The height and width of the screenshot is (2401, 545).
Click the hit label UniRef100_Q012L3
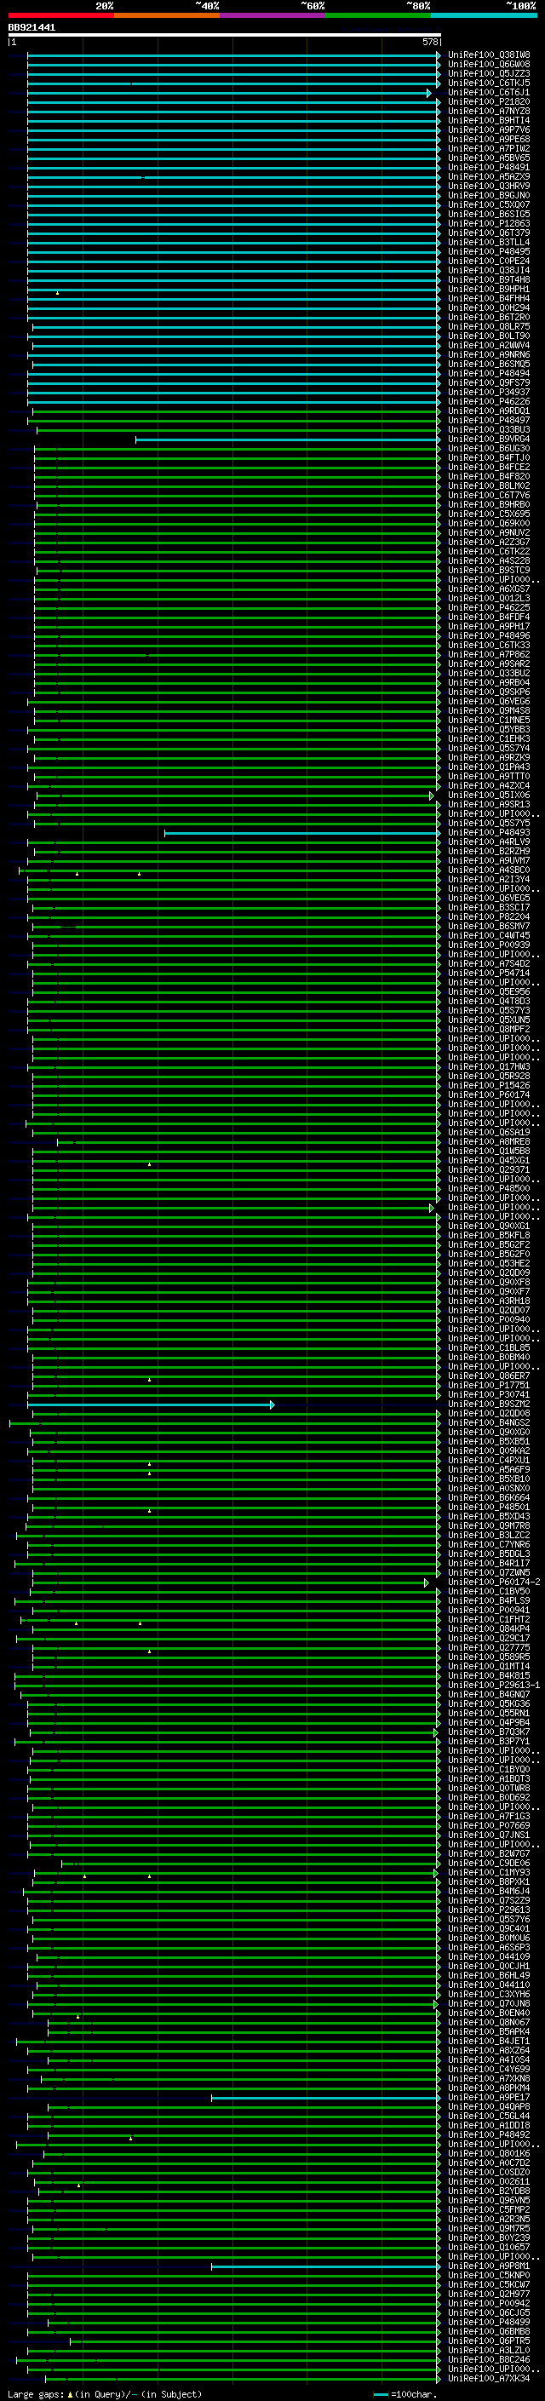[x=489, y=599]
